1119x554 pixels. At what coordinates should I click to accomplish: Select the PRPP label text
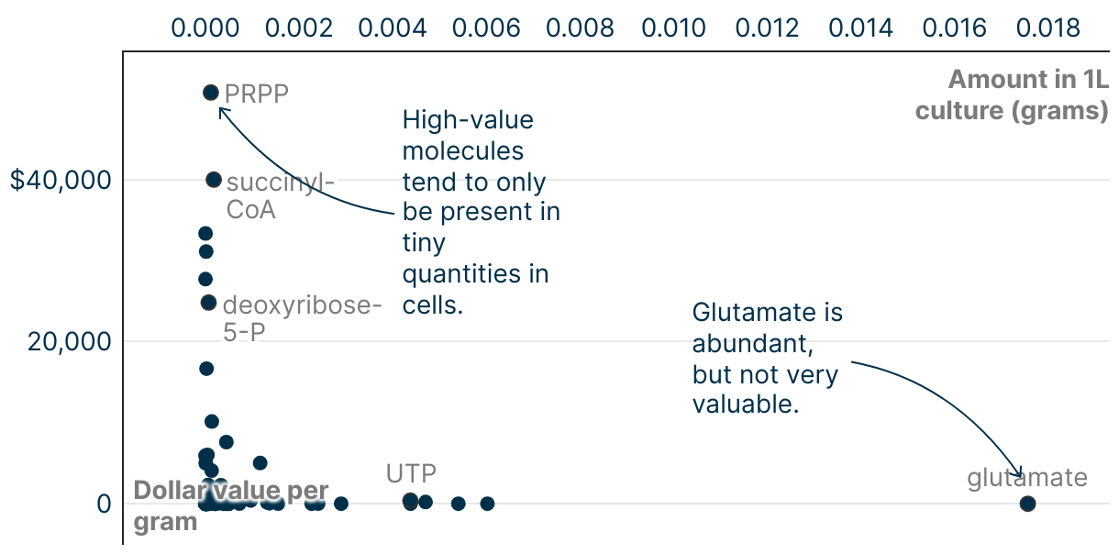[x=257, y=94]
